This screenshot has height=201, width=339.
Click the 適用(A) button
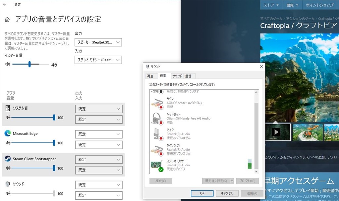[252, 193]
